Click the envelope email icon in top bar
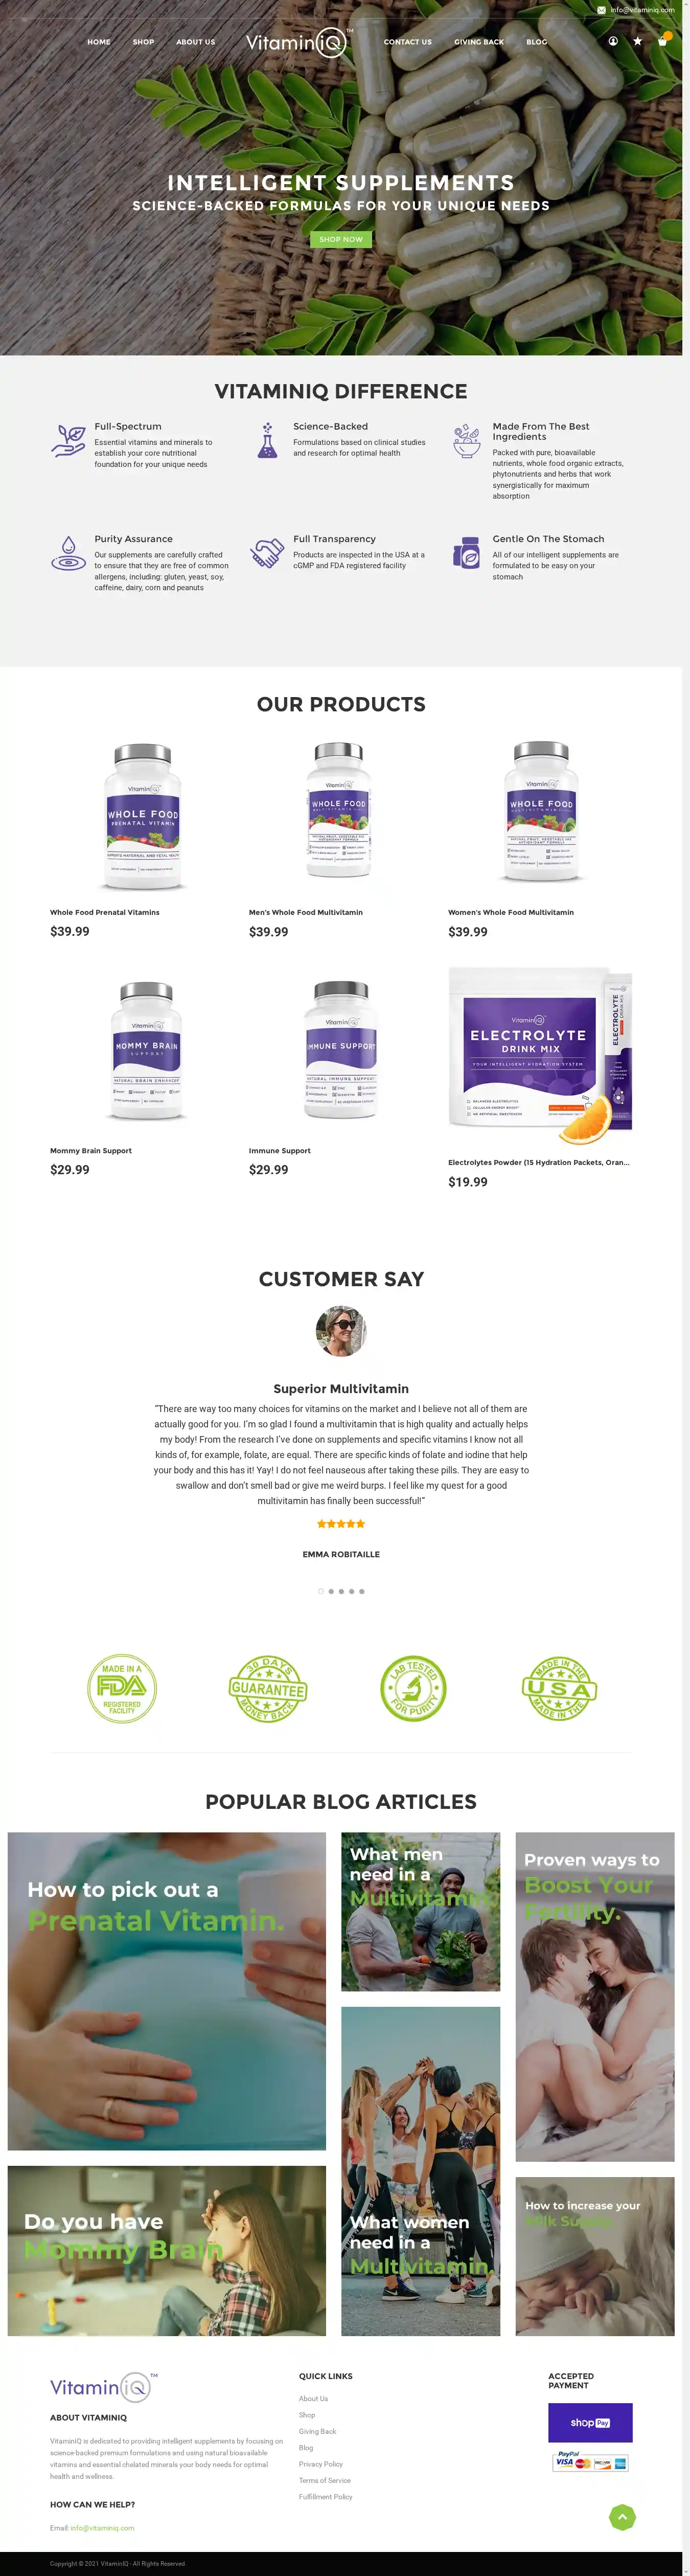 (601, 10)
